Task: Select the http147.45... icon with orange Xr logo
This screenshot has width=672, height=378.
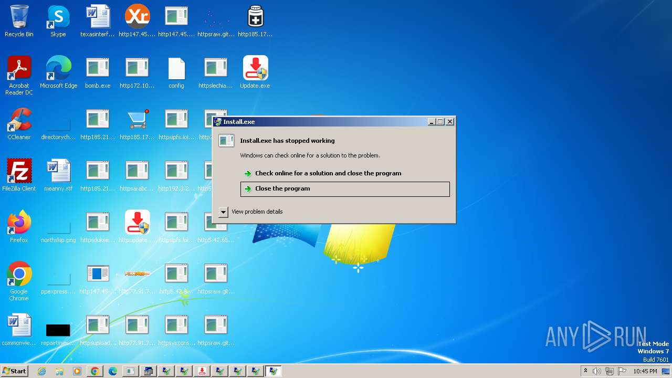Action: point(137,21)
